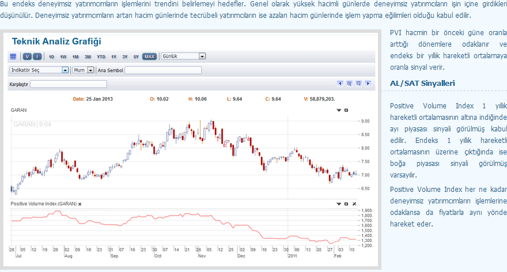
Task: Click the AL/SAT Sinyalleri heading
Action: tap(422, 84)
